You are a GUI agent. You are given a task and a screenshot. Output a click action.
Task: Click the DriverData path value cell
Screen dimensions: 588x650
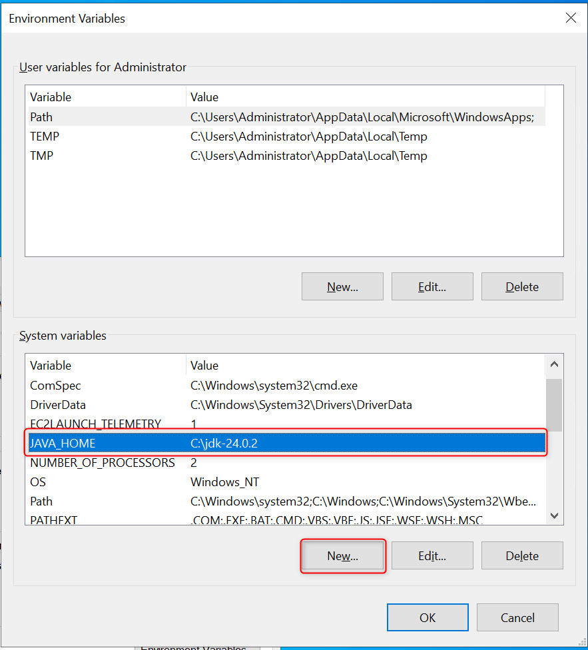[x=301, y=405]
